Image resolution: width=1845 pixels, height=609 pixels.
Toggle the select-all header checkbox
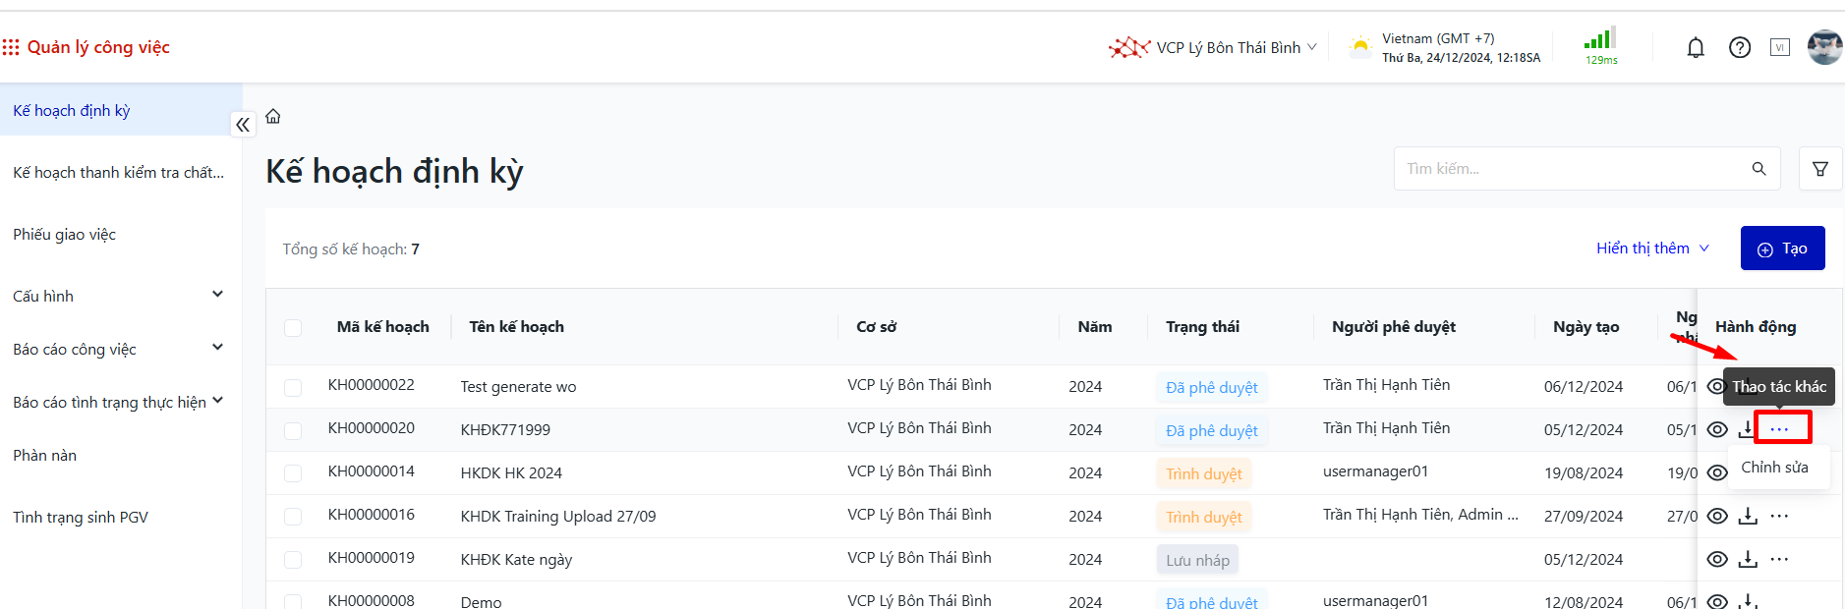(293, 327)
